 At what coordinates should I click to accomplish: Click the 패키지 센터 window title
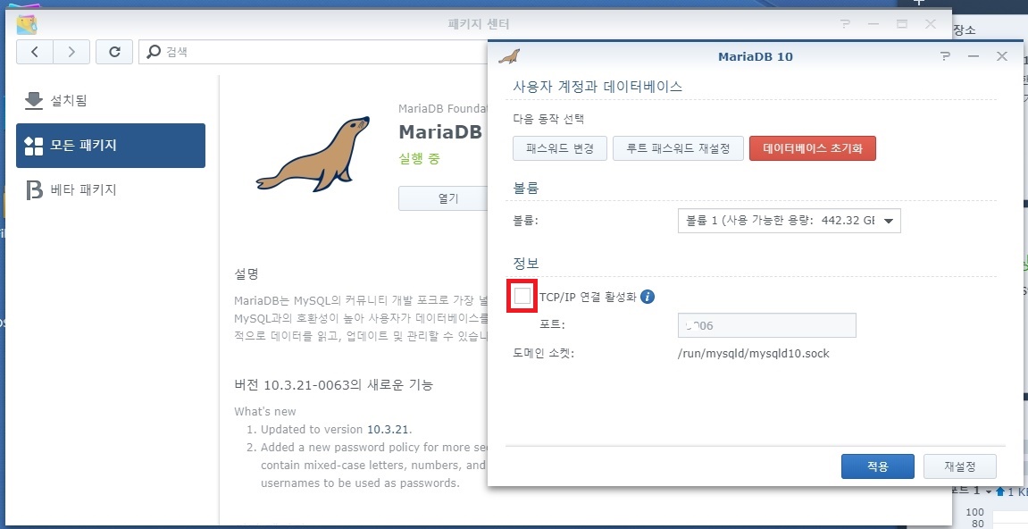pyautogui.click(x=479, y=24)
